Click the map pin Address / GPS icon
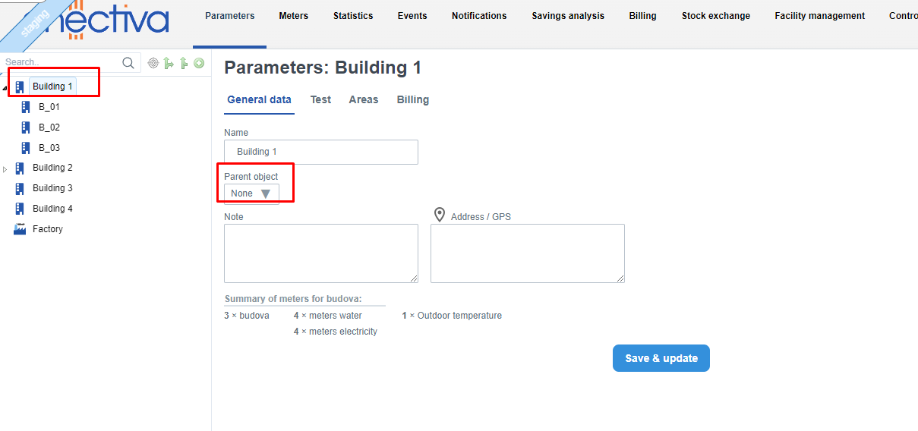The image size is (918, 431). pos(439,215)
